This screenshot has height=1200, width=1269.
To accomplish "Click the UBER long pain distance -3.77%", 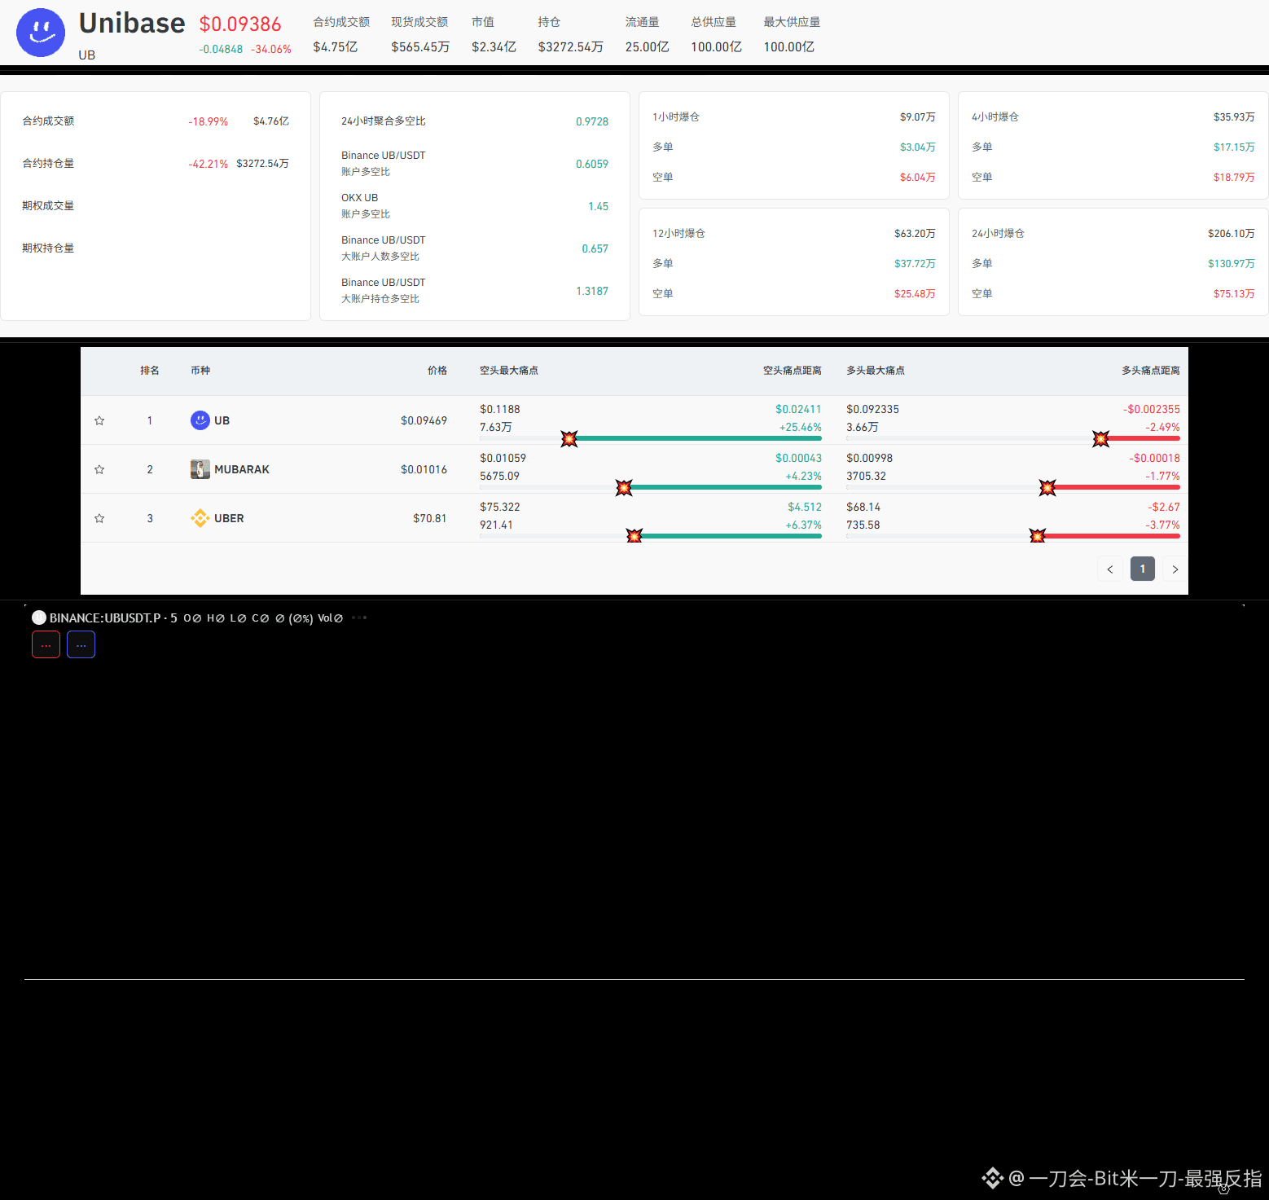I will pyautogui.click(x=1162, y=525).
